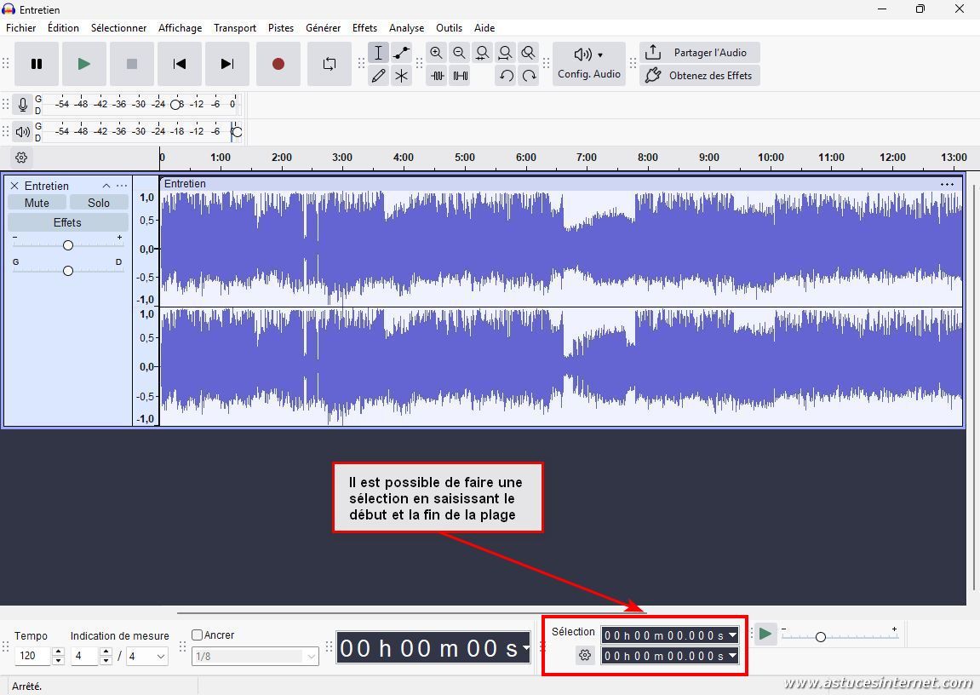Click the Skip to Start button
This screenshot has width=980, height=695.
(179, 64)
